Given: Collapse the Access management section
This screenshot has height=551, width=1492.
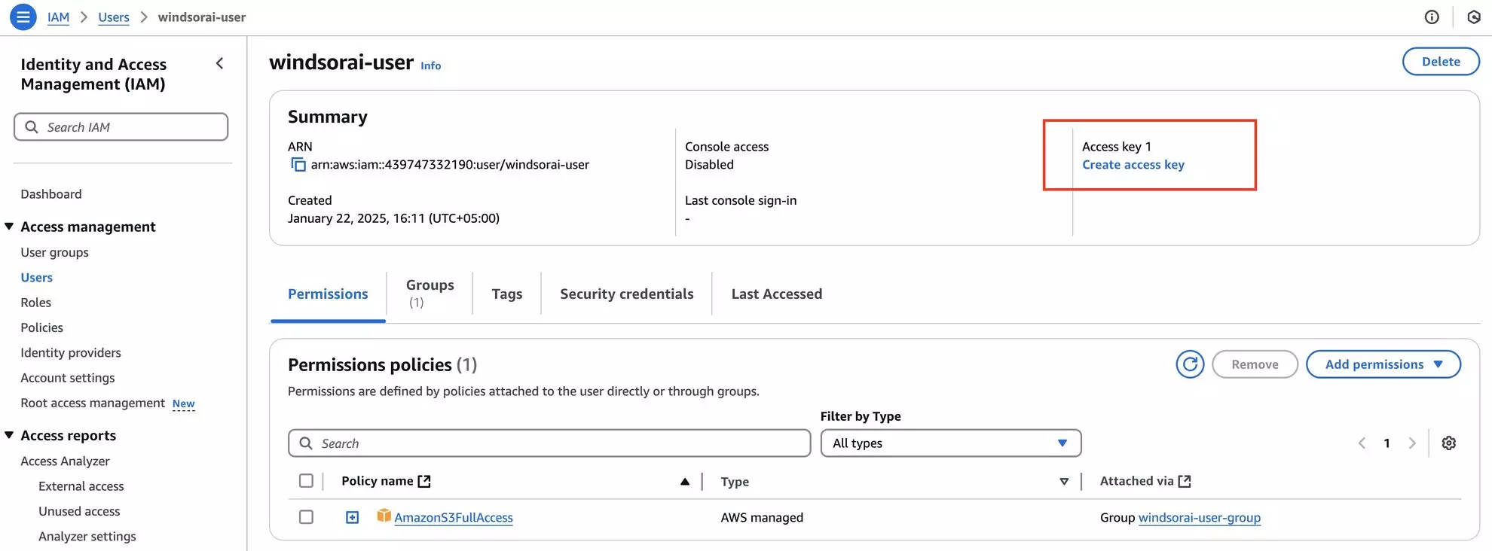Looking at the screenshot, I should tap(9, 226).
